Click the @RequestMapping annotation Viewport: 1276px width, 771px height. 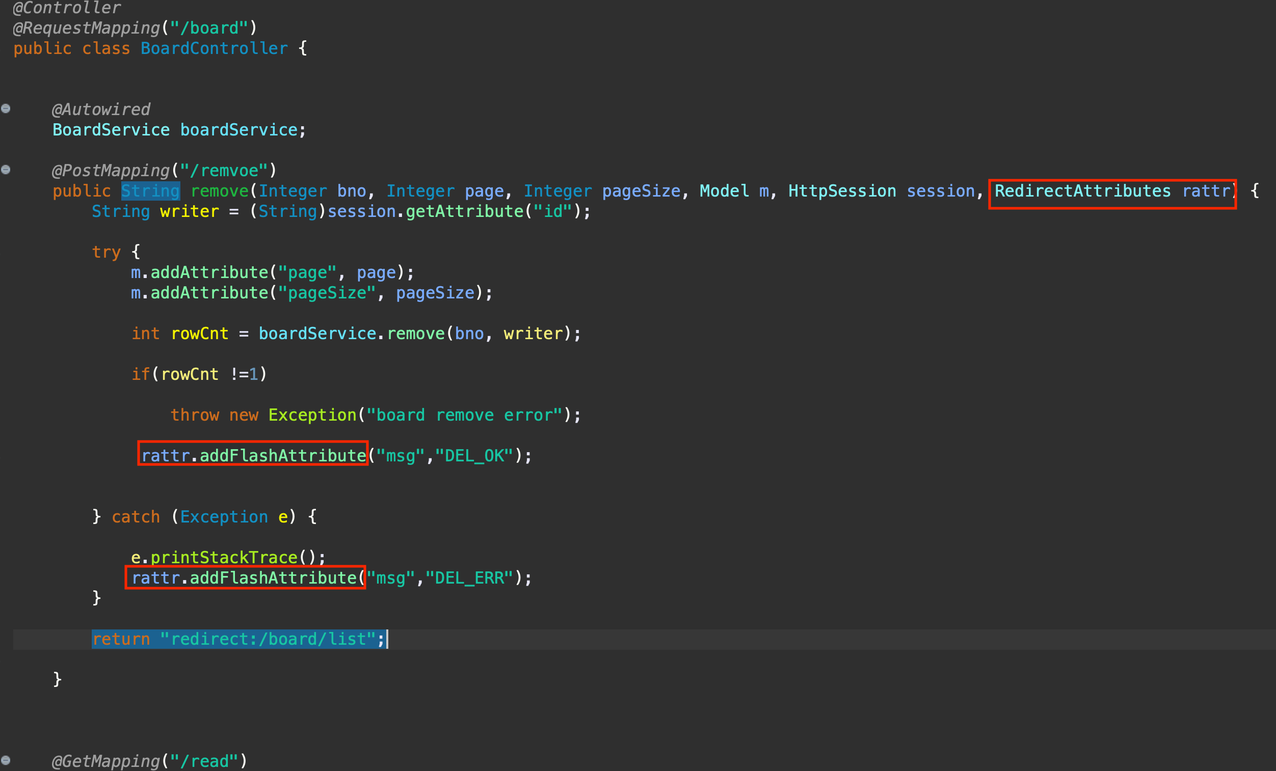(87, 28)
